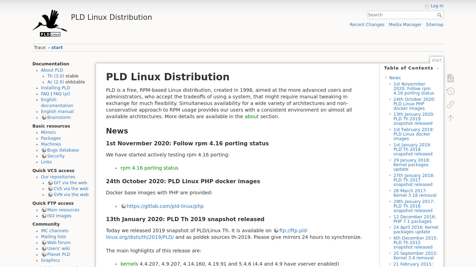Open Installing PLD link

[55, 88]
